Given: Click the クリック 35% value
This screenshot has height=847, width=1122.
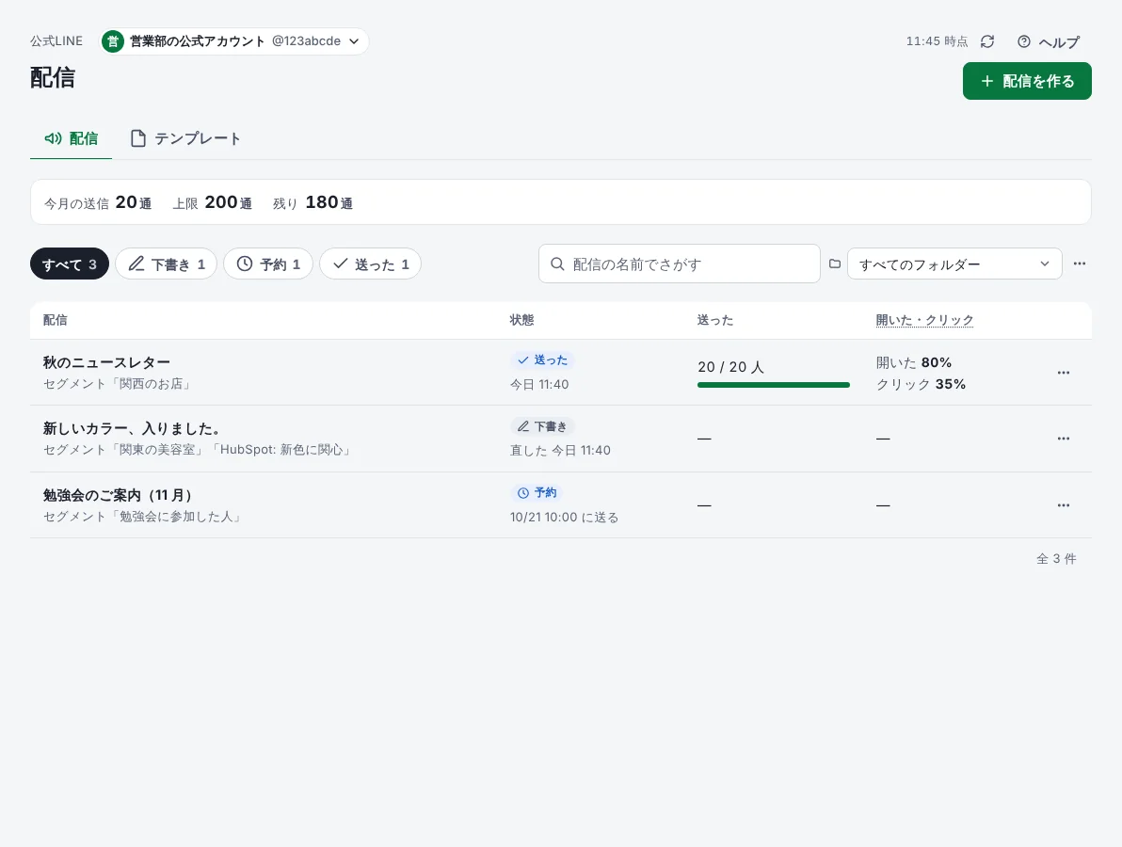Looking at the screenshot, I should click(x=921, y=384).
